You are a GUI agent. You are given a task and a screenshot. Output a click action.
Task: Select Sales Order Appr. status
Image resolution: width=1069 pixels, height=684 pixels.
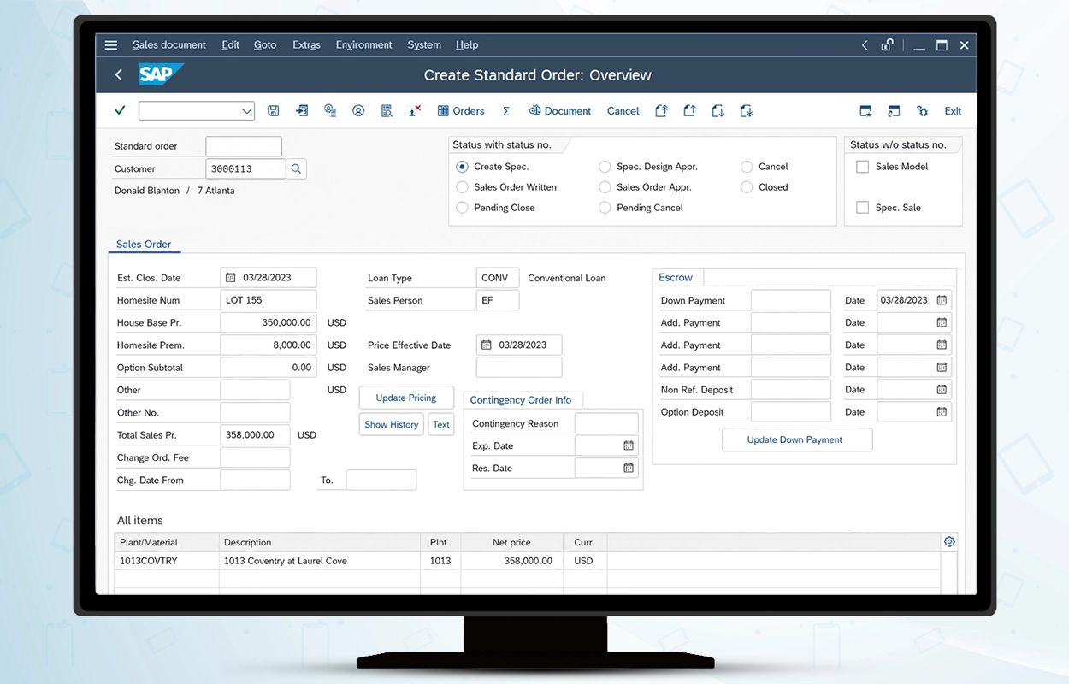click(605, 187)
